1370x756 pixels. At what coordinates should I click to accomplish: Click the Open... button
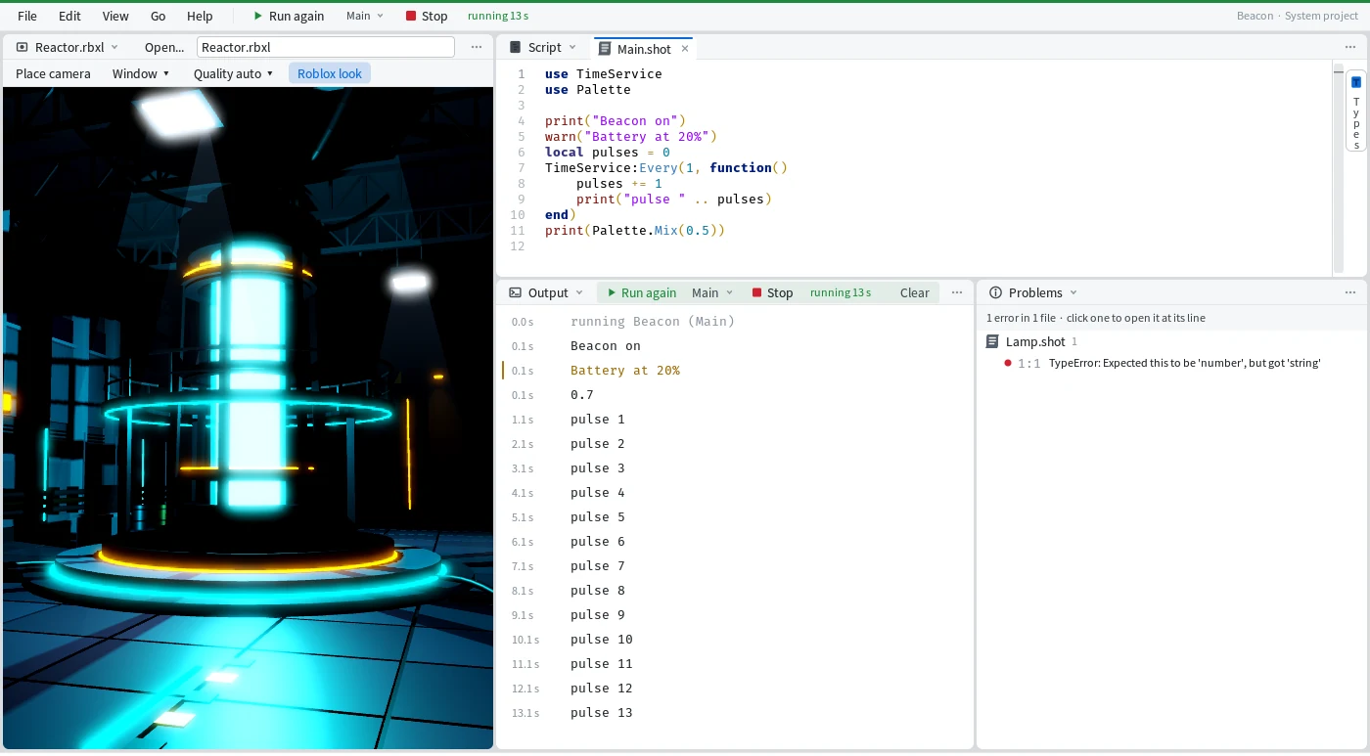[163, 47]
